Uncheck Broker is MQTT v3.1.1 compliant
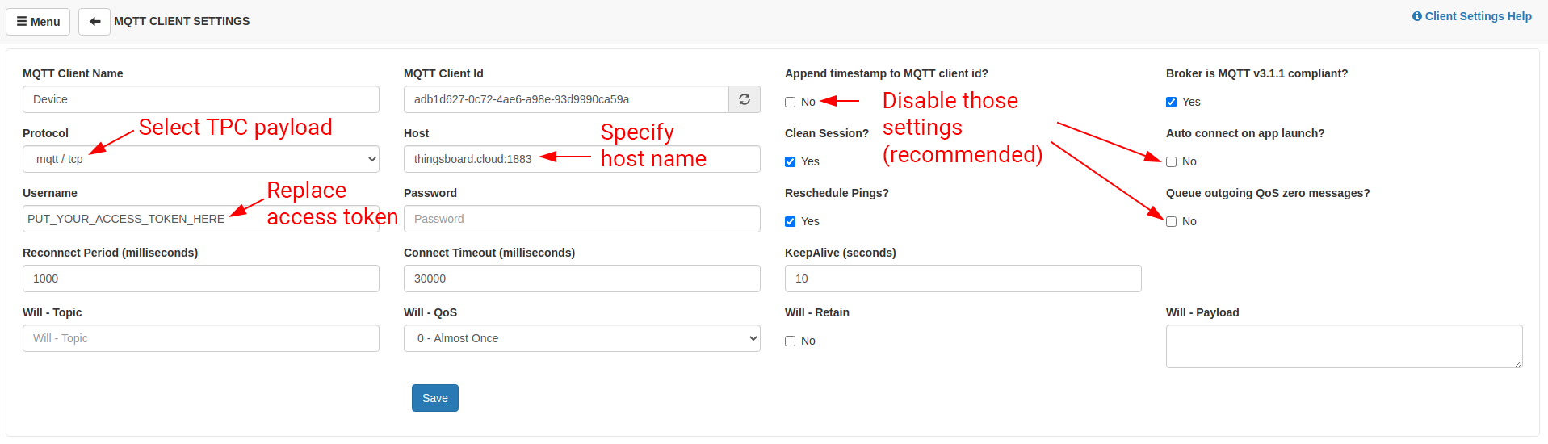The width and height of the screenshot is (1548, 444). point(1172,103)
